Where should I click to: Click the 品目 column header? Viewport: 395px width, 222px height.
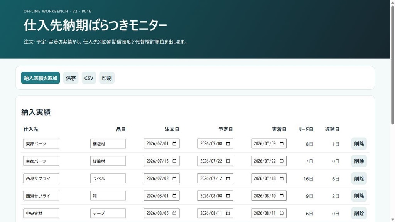pyautogui.click(x=121, y=129)
